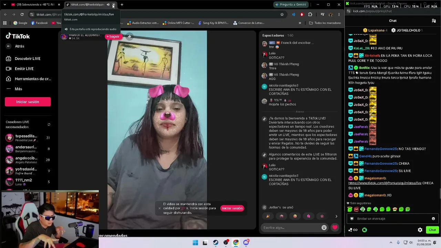This screenshot has height=248, width=441.
Task: Launch Steam from the taskbar
Action: (x=216, y=242)
